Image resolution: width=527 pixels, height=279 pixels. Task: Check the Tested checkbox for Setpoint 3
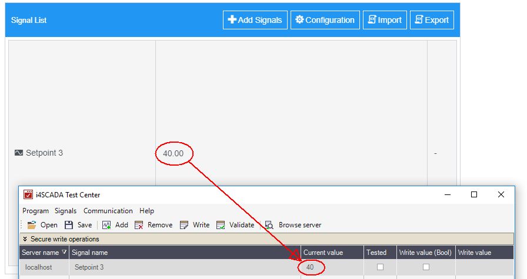click(x=380, y=267)
